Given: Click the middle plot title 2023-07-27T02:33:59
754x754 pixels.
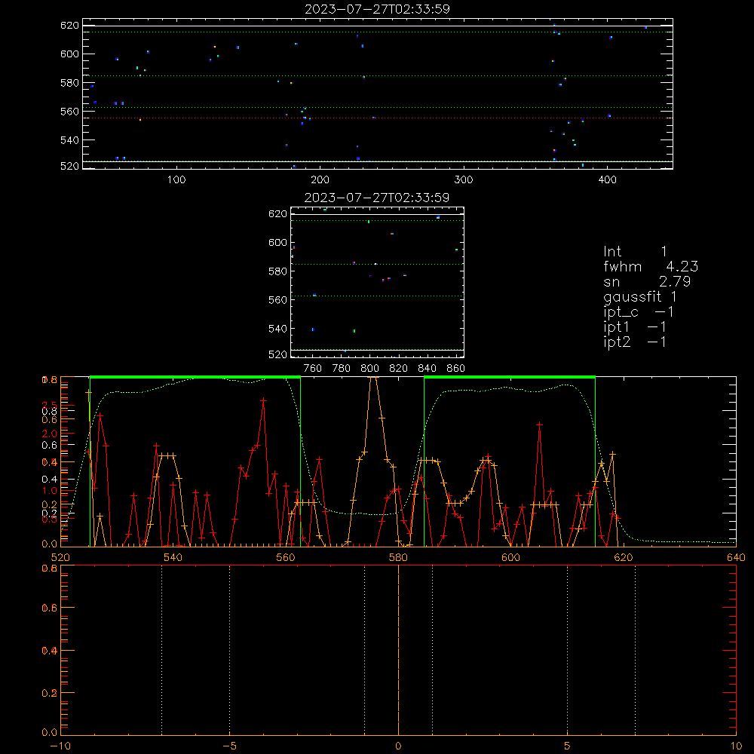Looking at the screenshot, I should point(377,198).
